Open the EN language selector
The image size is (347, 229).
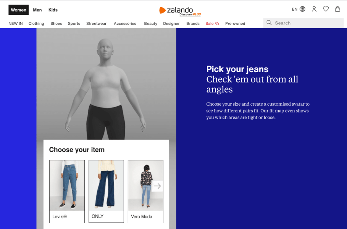coord(295,9)
